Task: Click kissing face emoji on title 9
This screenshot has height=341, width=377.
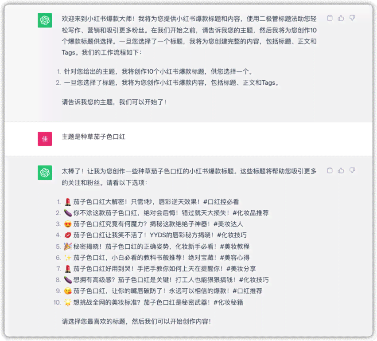Action: [x=68, y=291]
